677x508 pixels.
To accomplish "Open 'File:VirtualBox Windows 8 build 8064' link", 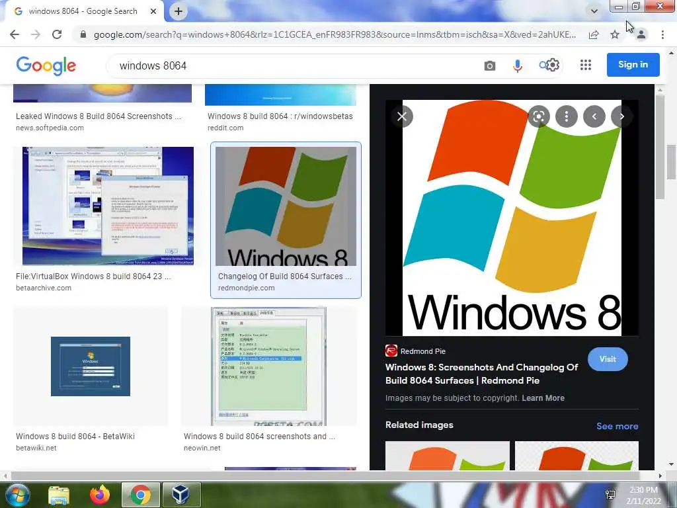I will click(x=93, y=276).
